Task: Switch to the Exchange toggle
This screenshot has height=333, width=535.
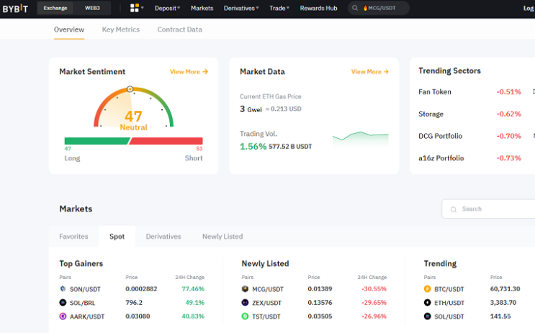Action: (x=55, y=8)
